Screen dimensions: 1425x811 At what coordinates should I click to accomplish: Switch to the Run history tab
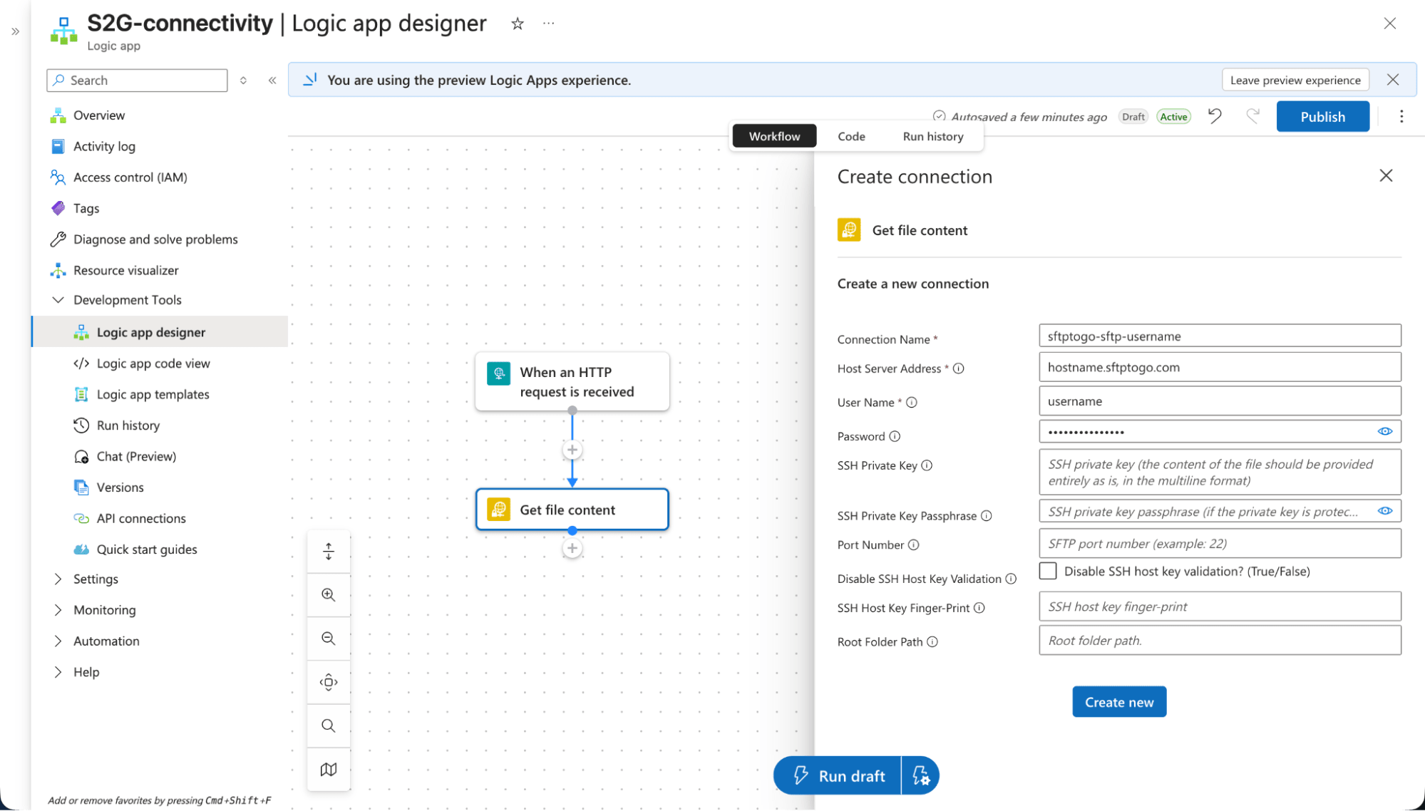tap(933, 136)
